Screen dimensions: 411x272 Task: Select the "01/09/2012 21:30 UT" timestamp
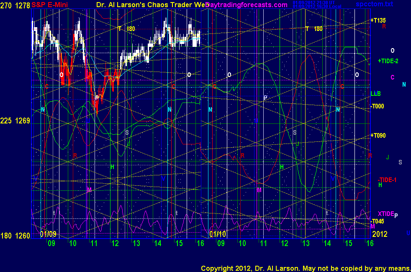314,3
